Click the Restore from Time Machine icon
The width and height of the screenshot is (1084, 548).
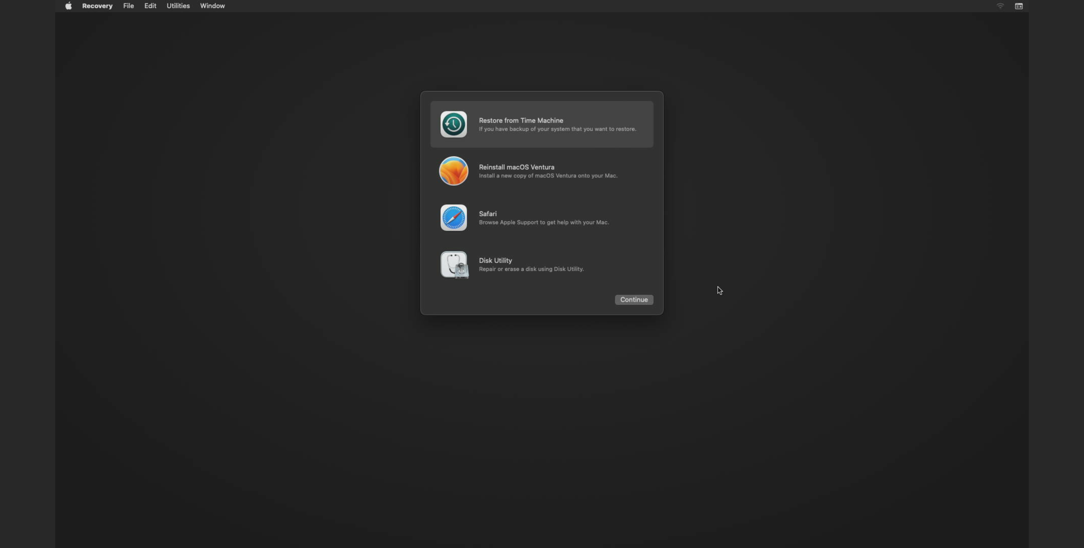453,124
